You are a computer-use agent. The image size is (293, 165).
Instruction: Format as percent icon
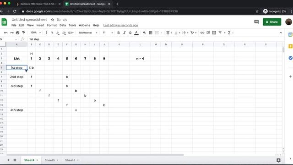point(52,33)
